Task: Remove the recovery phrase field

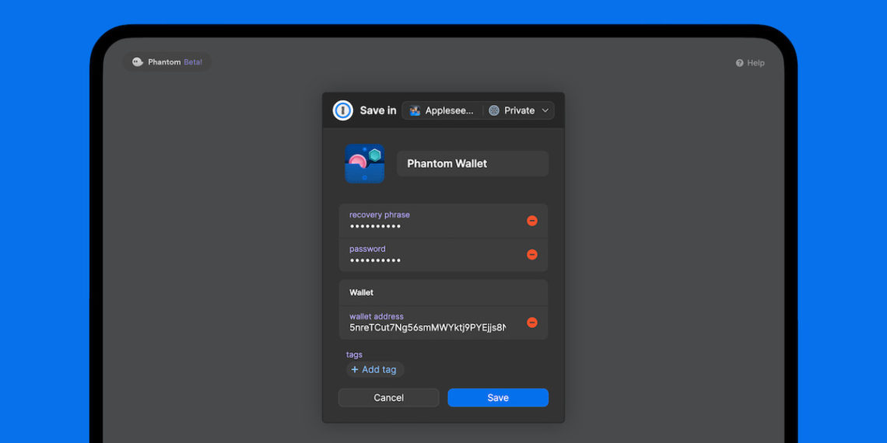Action: coord(531,221)
